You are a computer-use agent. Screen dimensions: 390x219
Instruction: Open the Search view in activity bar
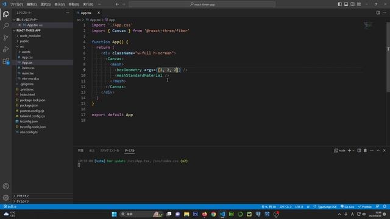point(5,26)
